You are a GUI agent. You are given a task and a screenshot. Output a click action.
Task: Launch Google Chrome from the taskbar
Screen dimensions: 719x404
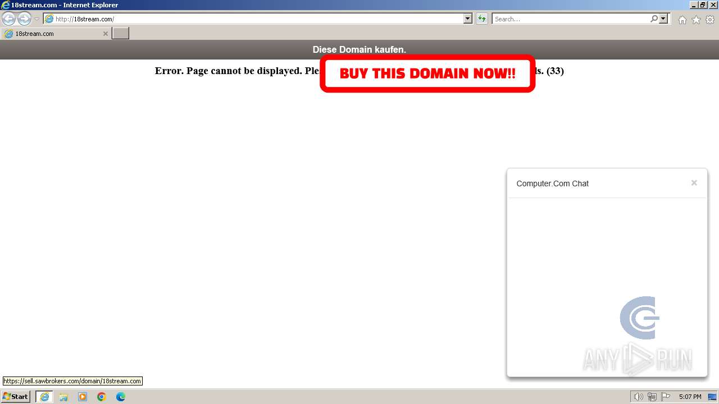coord(102,397)
